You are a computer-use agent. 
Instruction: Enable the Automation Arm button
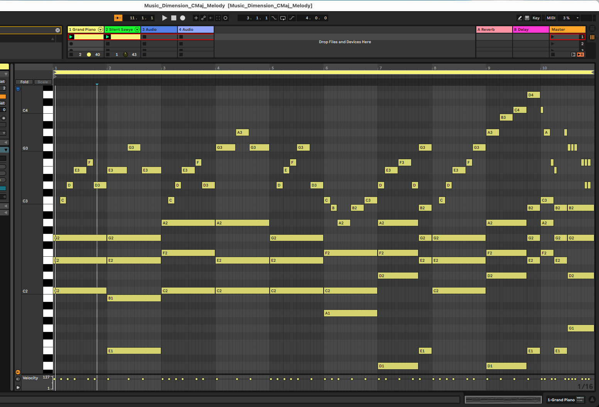point(203,18)
